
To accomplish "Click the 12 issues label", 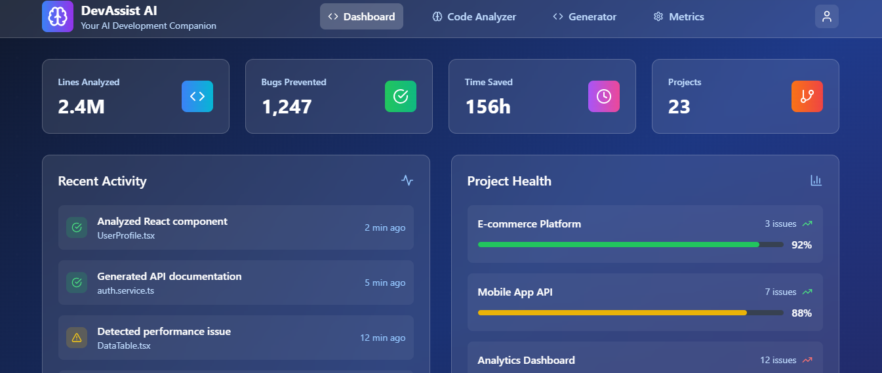I will click(778, 361).
